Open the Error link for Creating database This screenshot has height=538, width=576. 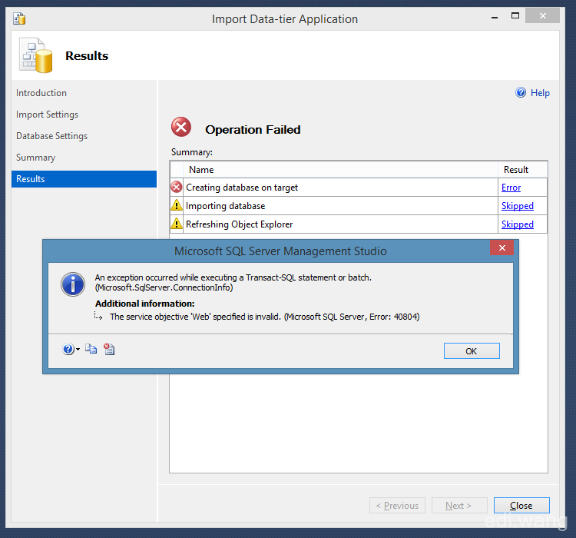[511, 188]
